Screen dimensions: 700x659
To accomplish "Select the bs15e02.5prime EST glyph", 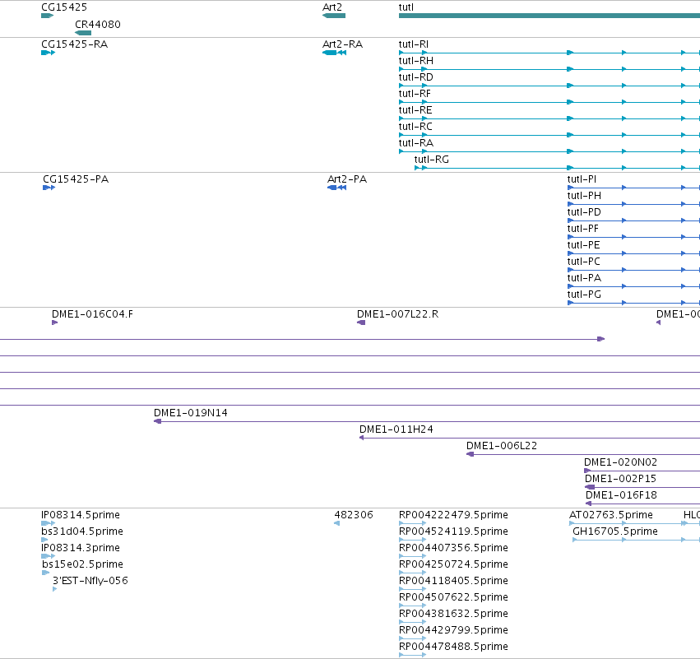I will pos(45,573).
